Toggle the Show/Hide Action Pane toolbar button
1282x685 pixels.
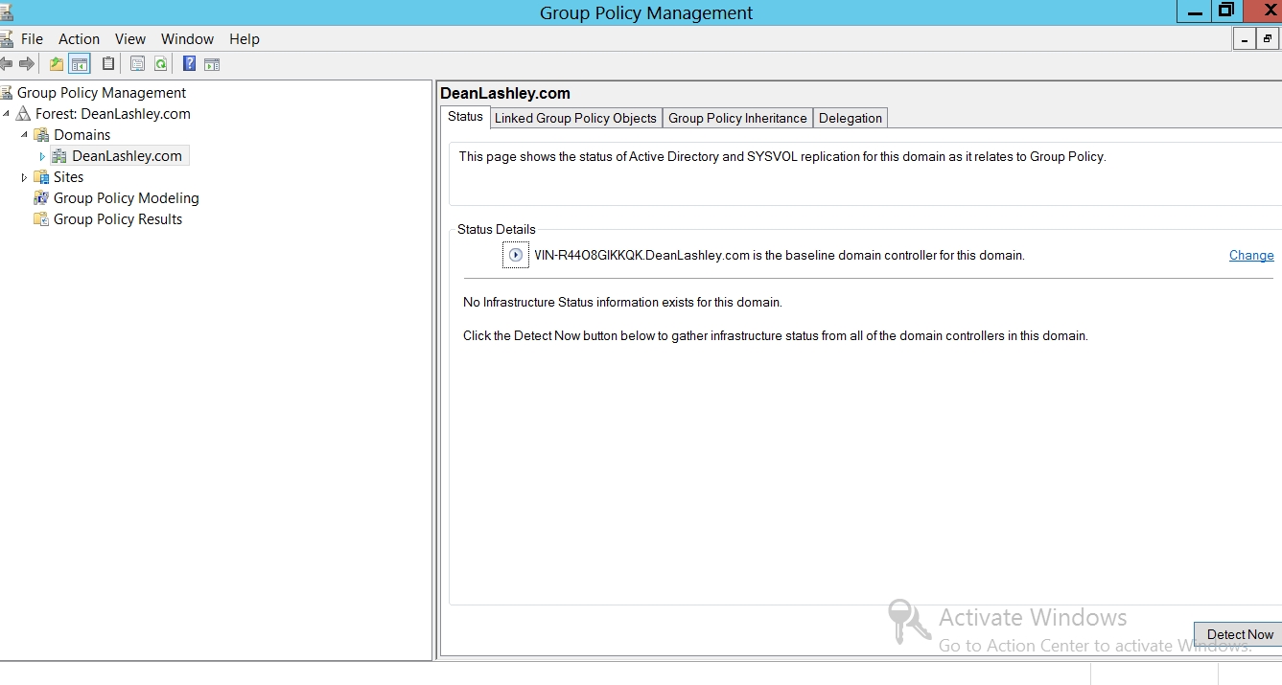tap(212, 64)
